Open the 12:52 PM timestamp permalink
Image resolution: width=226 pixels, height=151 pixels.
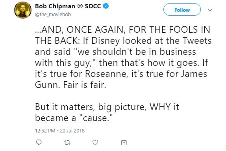point(45,130)
